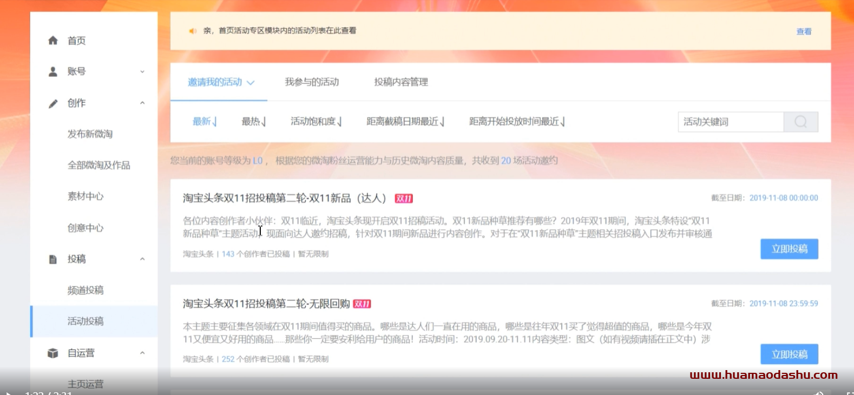Collapse the 投稿 sidebar section chevron
Image resolution: width=854 pixels, height=395 pixels.
pos(142,259)
